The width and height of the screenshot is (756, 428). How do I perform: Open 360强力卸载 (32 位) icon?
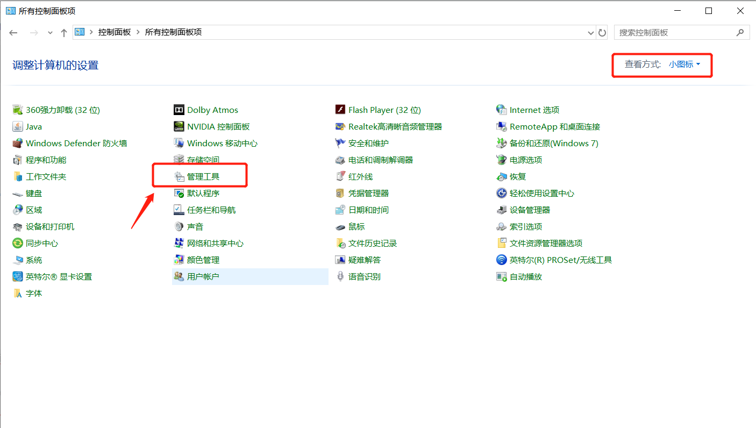18,110
